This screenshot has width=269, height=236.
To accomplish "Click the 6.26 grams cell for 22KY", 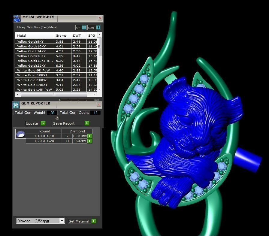I will [63, 65].
